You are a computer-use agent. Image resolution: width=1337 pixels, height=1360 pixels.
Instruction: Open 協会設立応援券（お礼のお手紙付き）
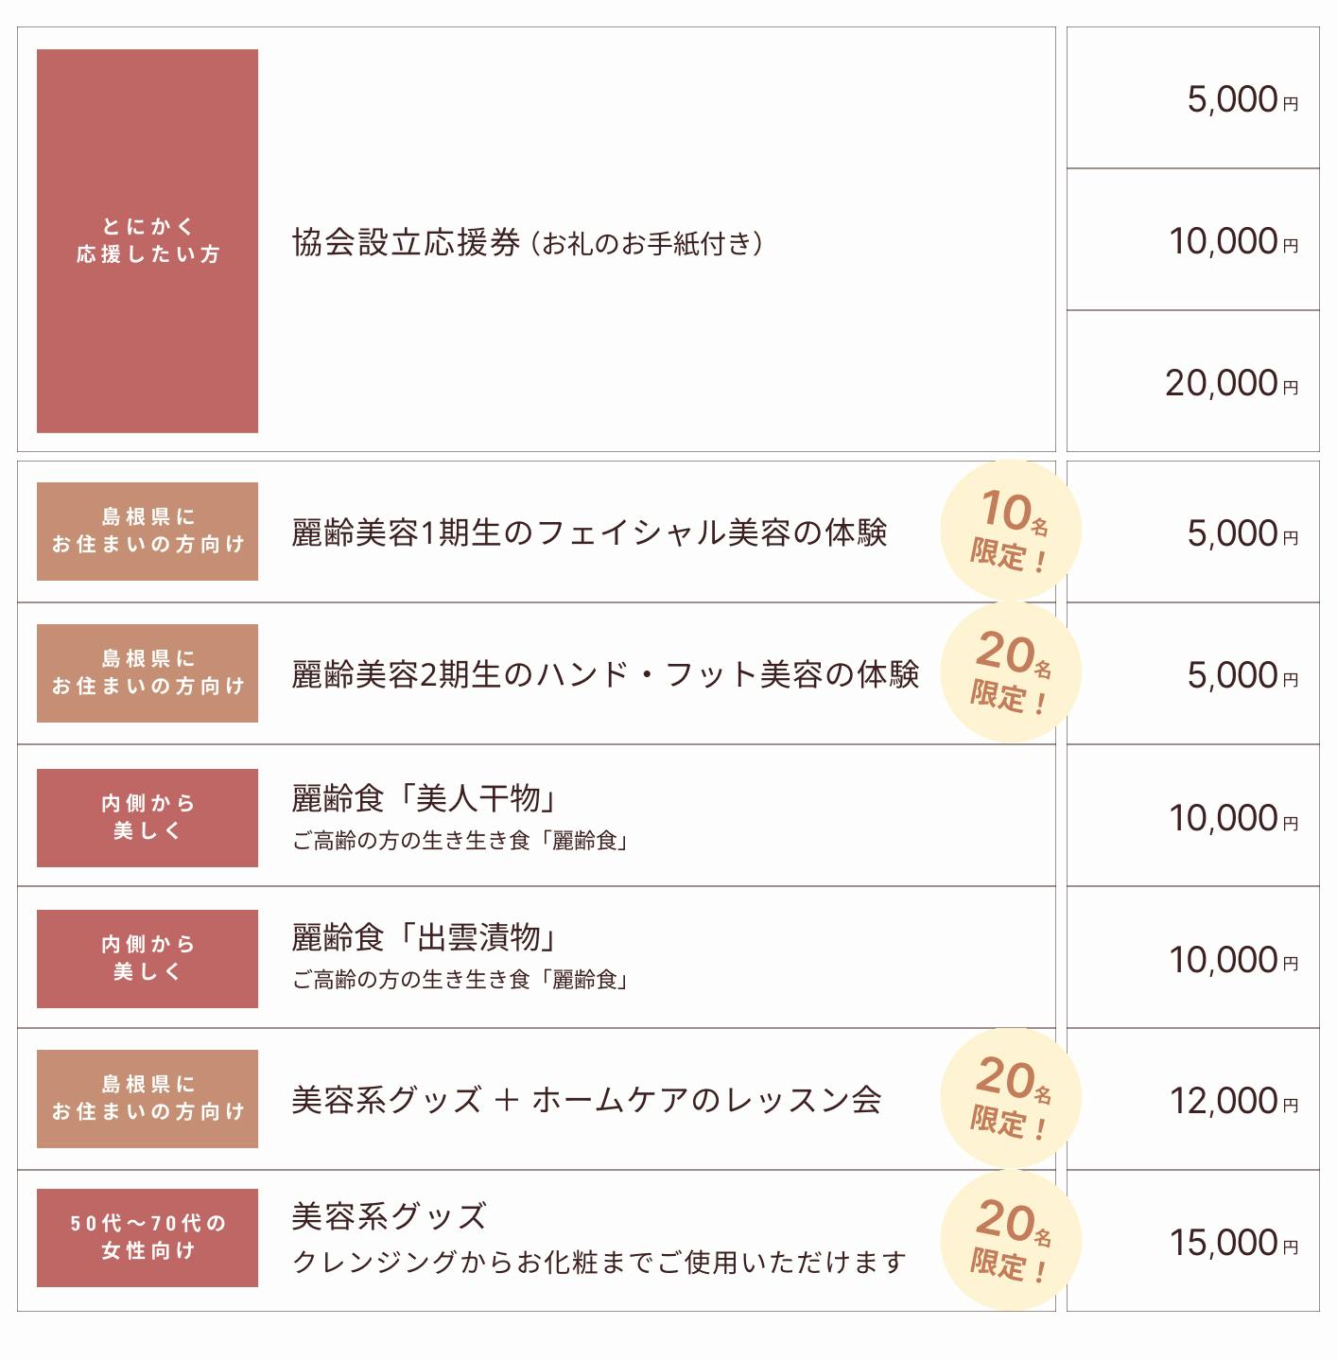pos(528,243)
